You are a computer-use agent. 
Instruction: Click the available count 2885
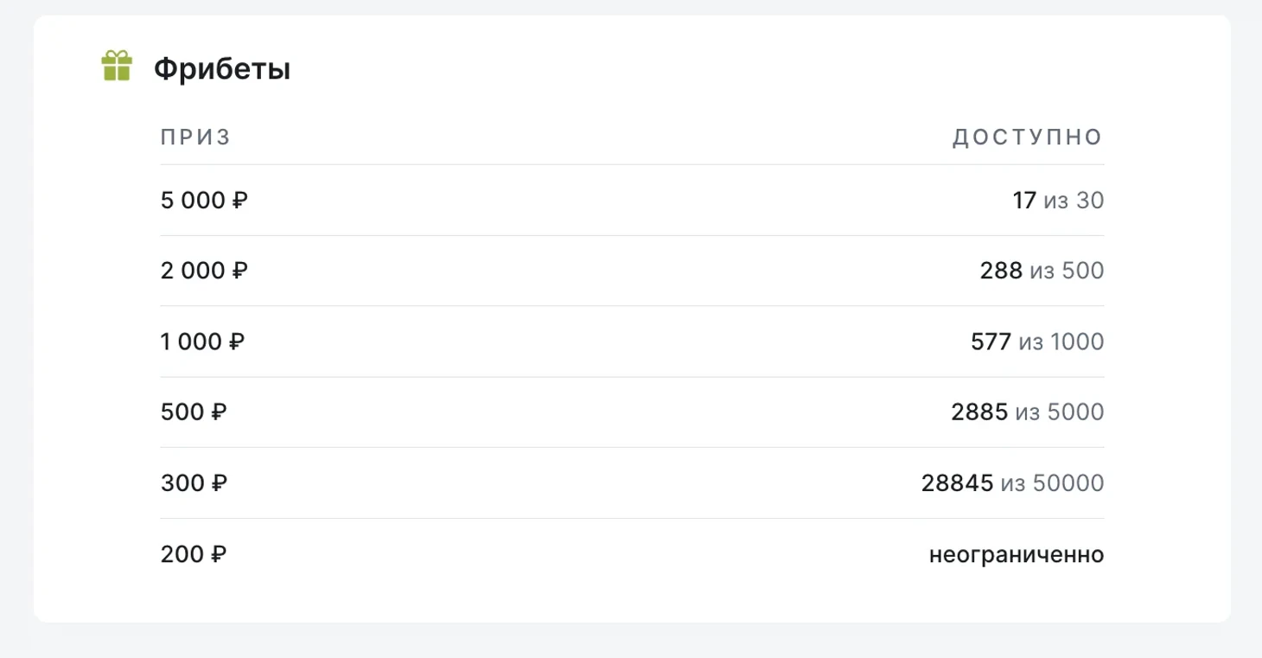pyautogui.click(x=979, y=412)
